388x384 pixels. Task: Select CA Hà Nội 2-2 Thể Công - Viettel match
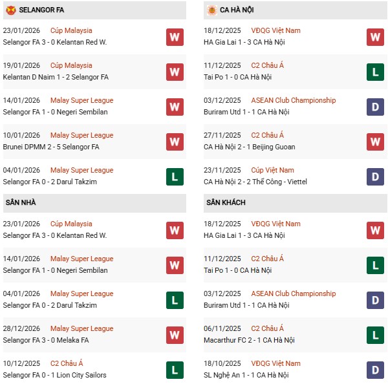[x=255, y=182]
